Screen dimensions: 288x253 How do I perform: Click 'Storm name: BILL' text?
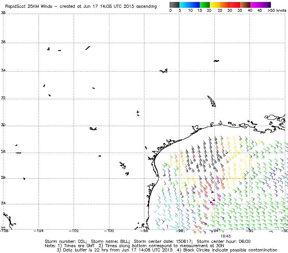pyautogui.click(x=110, y=241)
